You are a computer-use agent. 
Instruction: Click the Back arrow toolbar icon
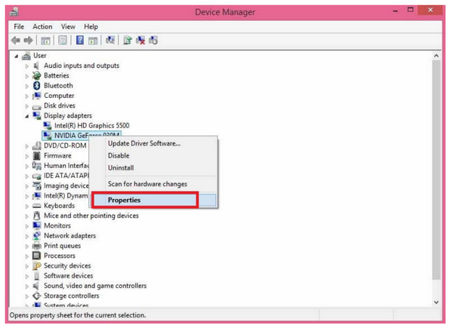click(x=17, y=40)
